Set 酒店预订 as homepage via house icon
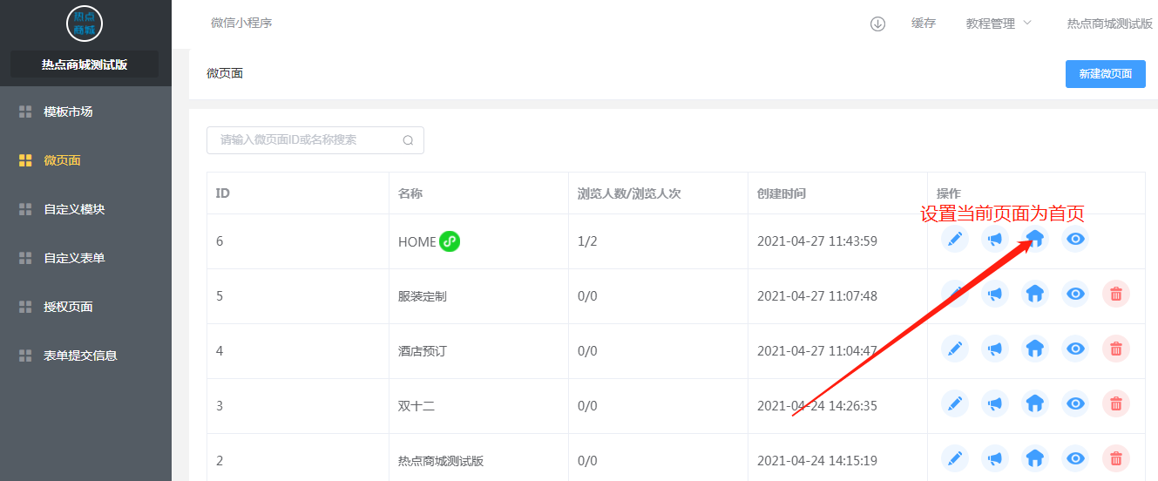 (1035, 349)
